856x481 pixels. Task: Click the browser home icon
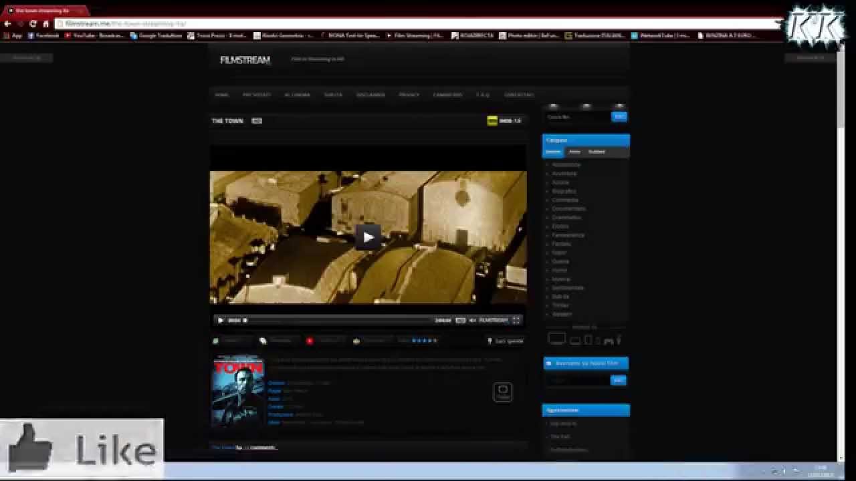point(45,23)
